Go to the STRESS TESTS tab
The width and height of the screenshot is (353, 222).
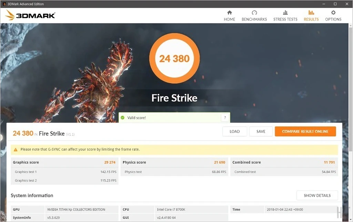pyautogui.click(x=285, y=16)
